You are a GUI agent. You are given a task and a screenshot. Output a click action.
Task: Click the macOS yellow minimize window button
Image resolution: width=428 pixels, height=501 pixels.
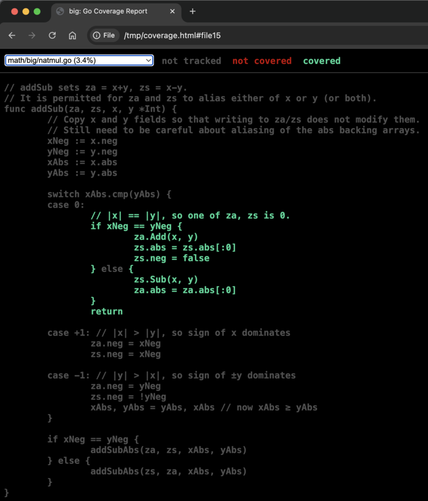[26, 12]
